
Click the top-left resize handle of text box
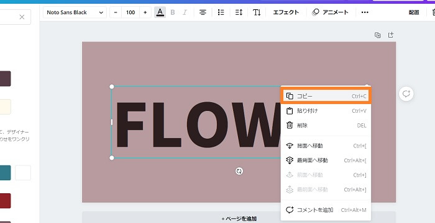pyautogui.click(x=112, y=87)
